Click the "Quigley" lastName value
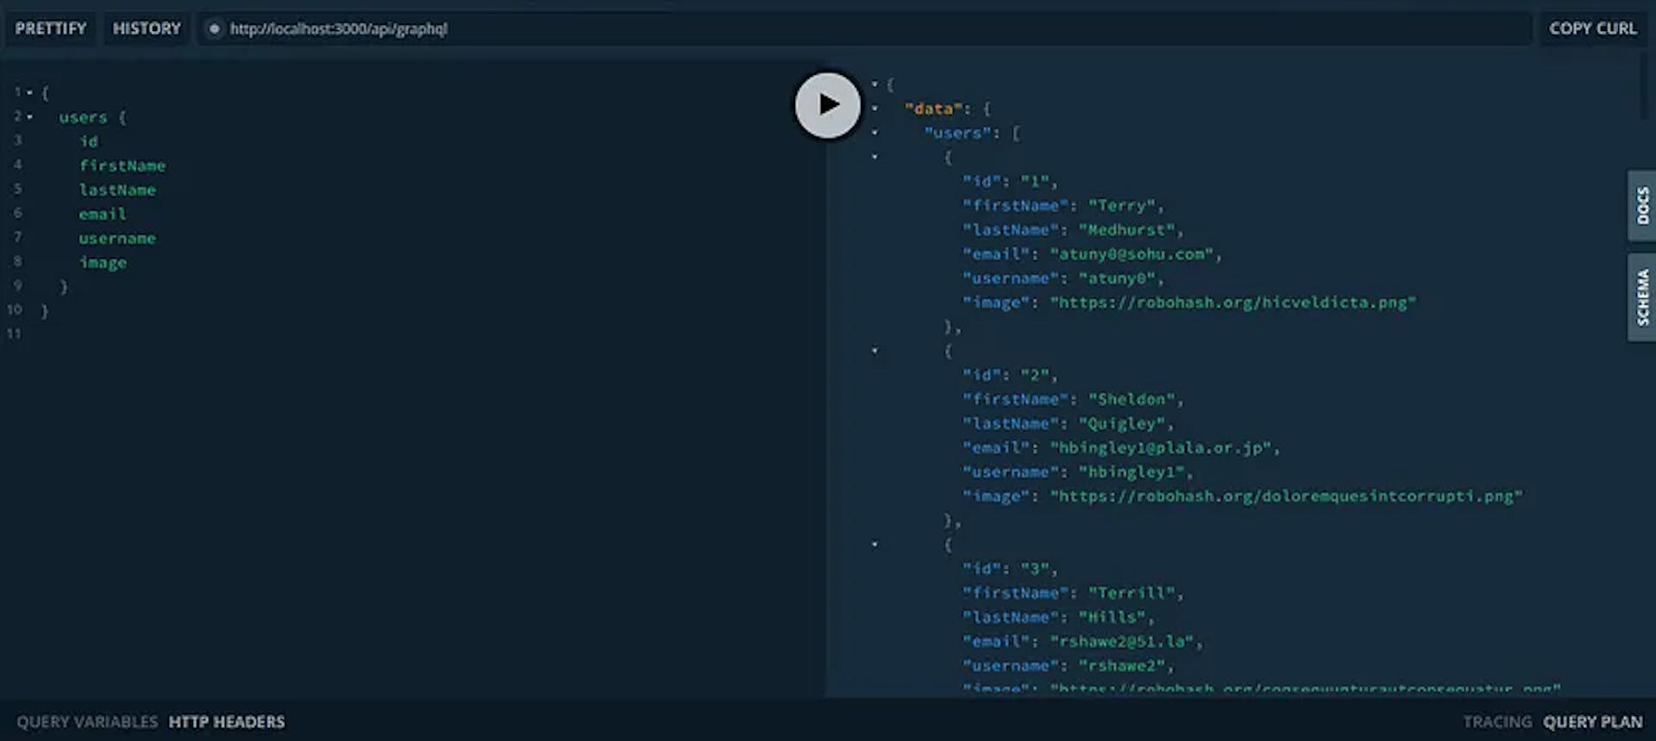This screenshot has width=1656, height=741. pyautogui.click(x=1121, y=424)
